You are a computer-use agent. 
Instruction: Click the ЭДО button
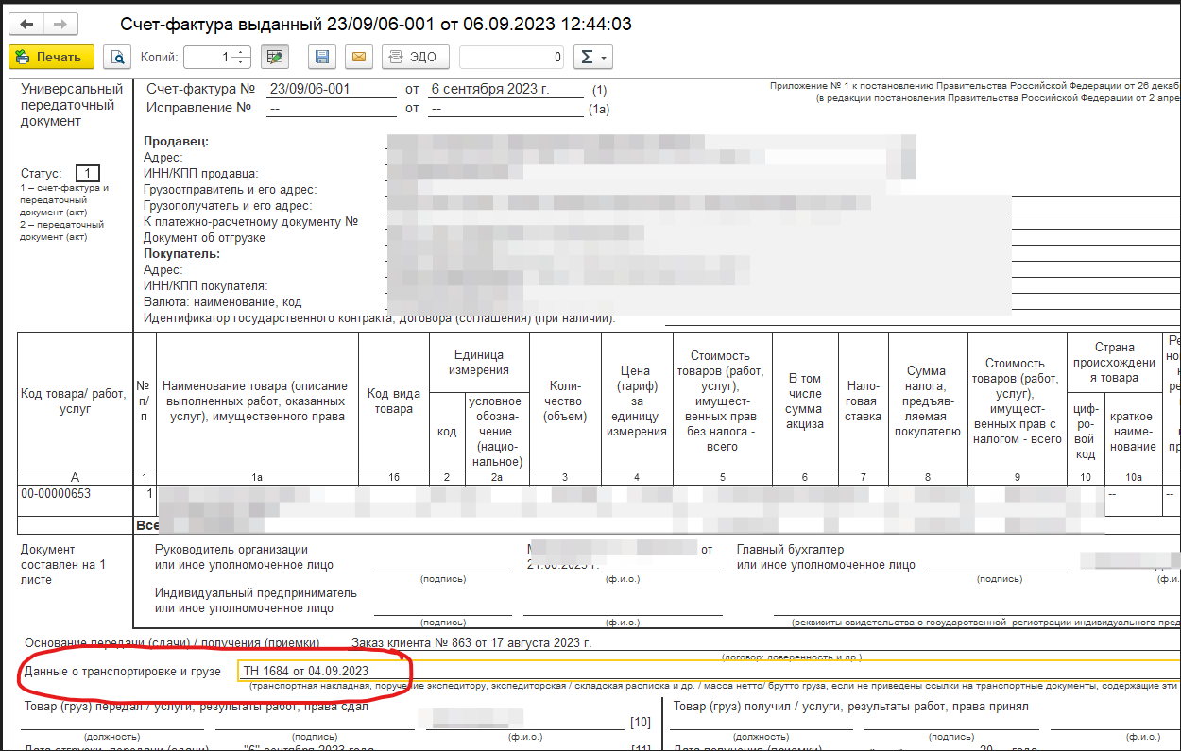415,58
